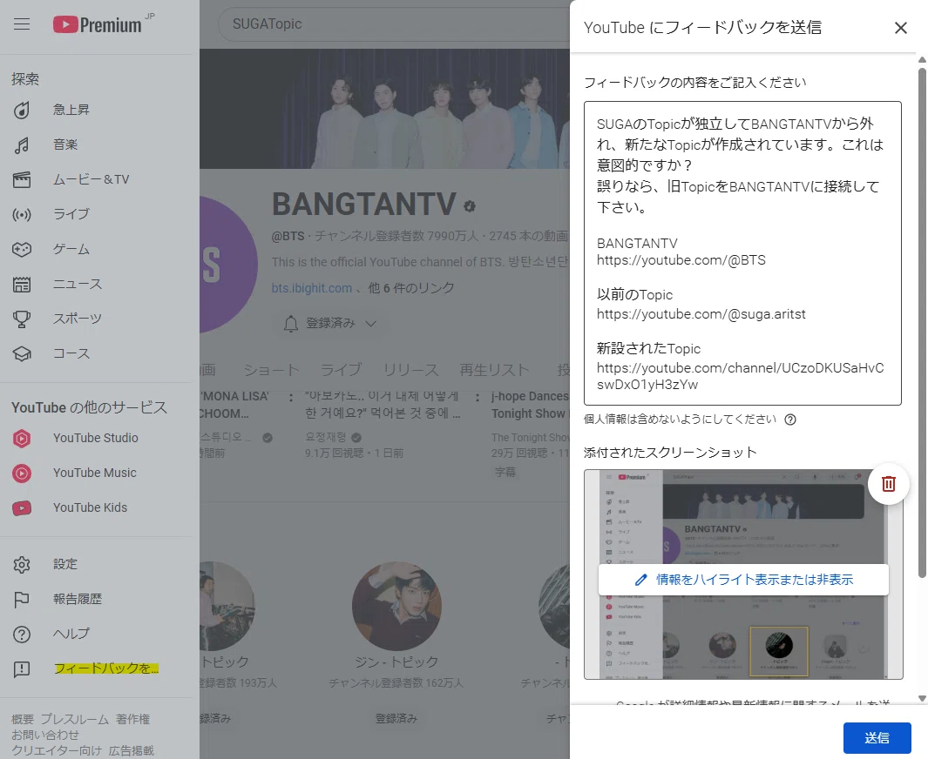Viewport: 928px width, 759px height.
Task: Click the verified badge beside BANGTANTV
Action: (x=470, y=206)
